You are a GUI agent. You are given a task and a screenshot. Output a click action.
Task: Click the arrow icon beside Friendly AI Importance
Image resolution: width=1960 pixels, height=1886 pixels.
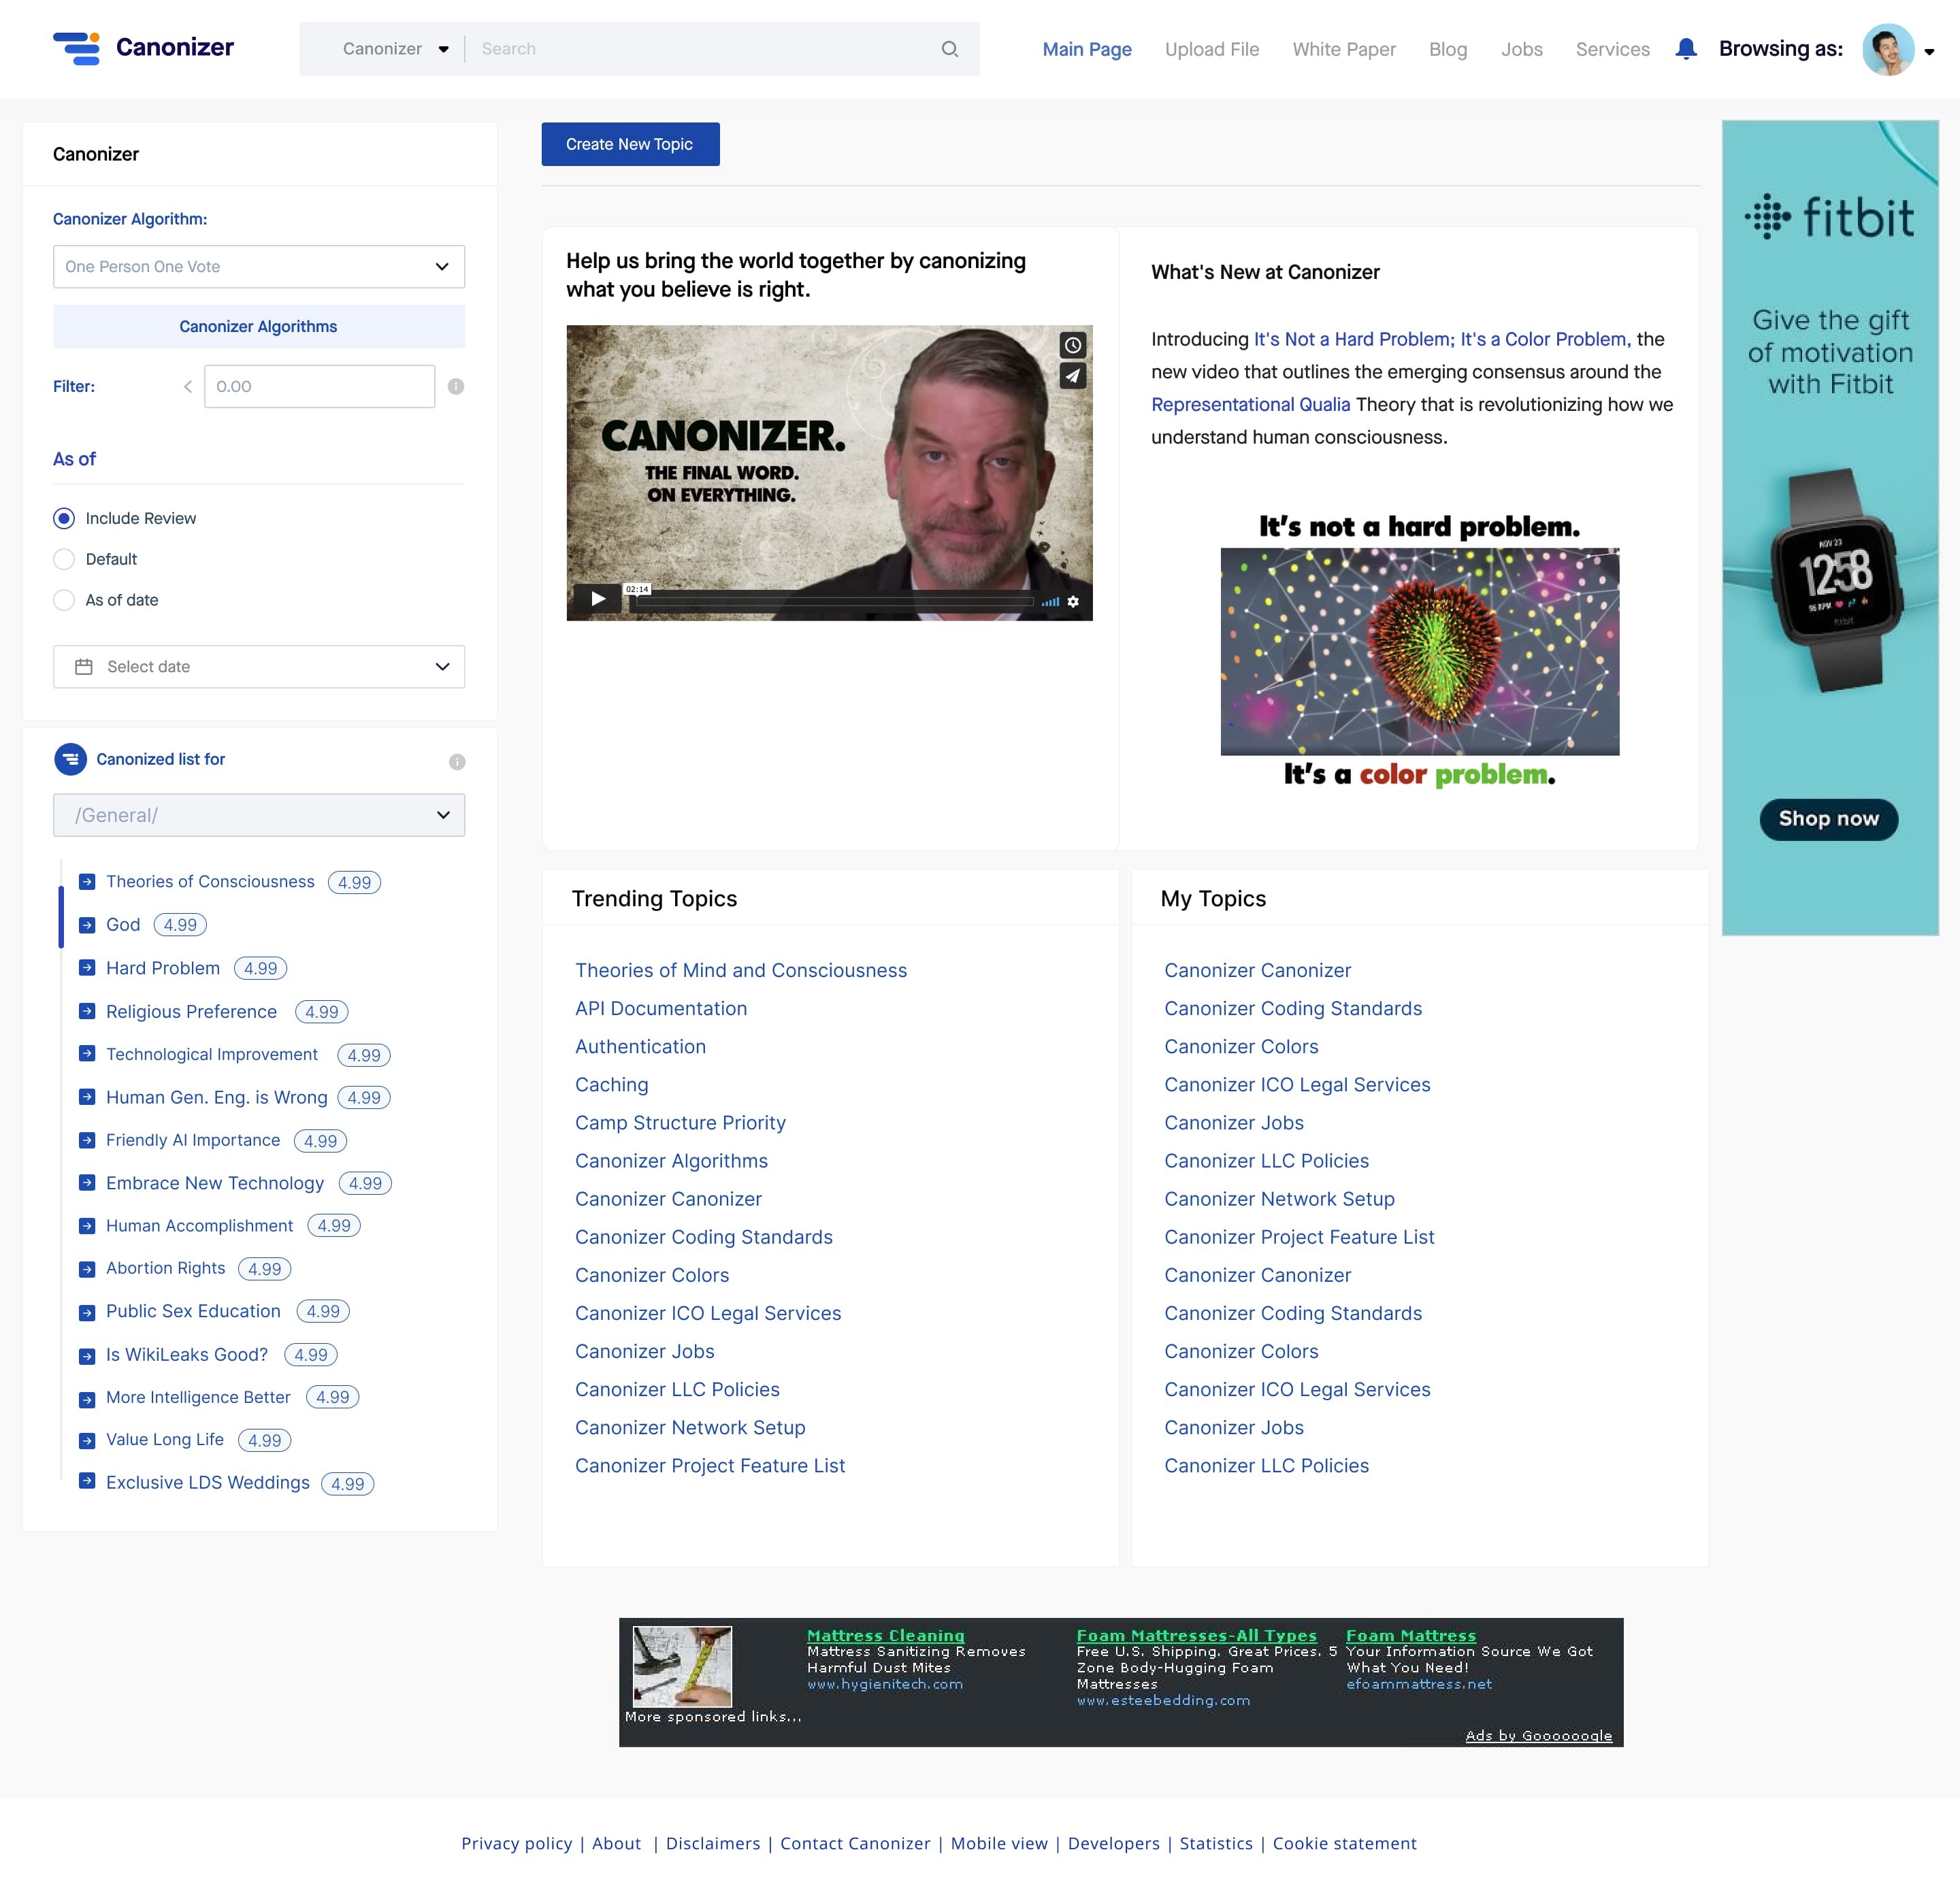[x=87, y=1140]
